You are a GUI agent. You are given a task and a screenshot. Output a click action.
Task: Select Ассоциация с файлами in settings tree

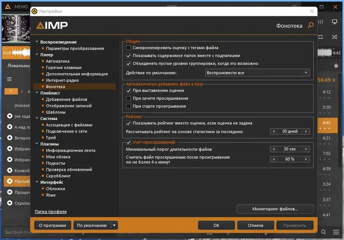click(x=69, y=125)
